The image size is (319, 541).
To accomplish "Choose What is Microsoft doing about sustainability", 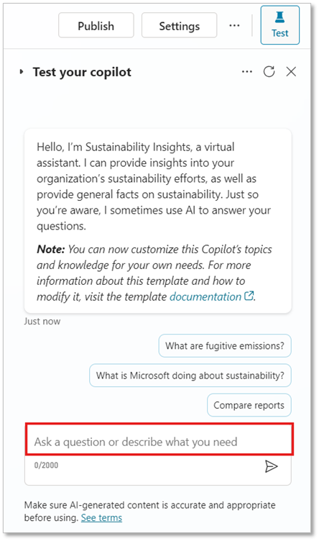I will pos(190,376).
